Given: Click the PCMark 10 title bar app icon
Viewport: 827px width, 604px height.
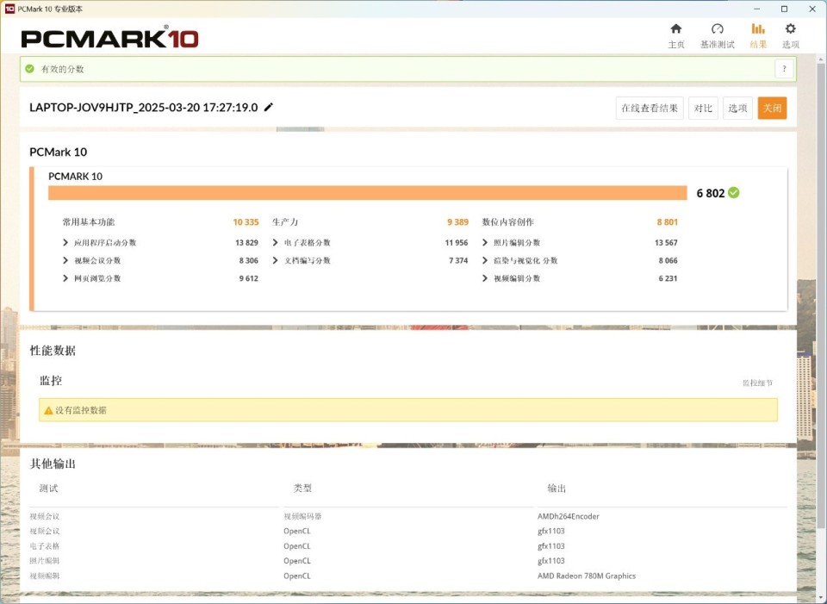Looking at the screenshot, I should [x=9, y=9].
